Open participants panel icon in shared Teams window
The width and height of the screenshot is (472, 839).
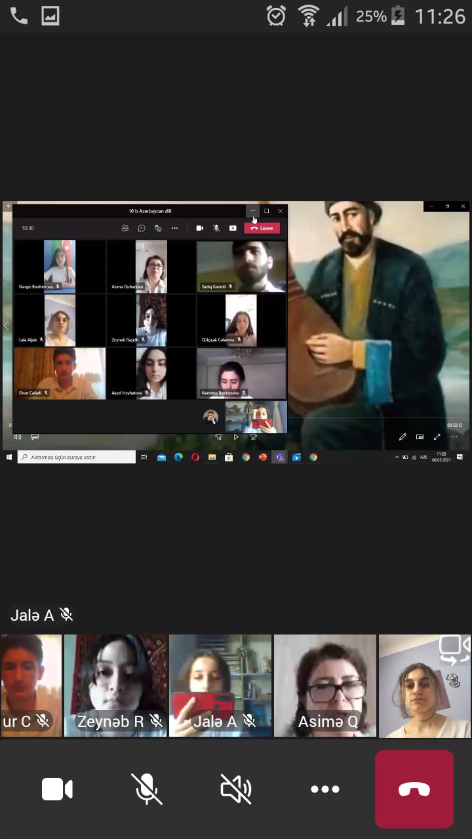pos(125,228)
